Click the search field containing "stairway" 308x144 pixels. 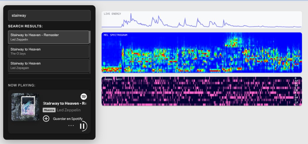(x=49, y=16)
